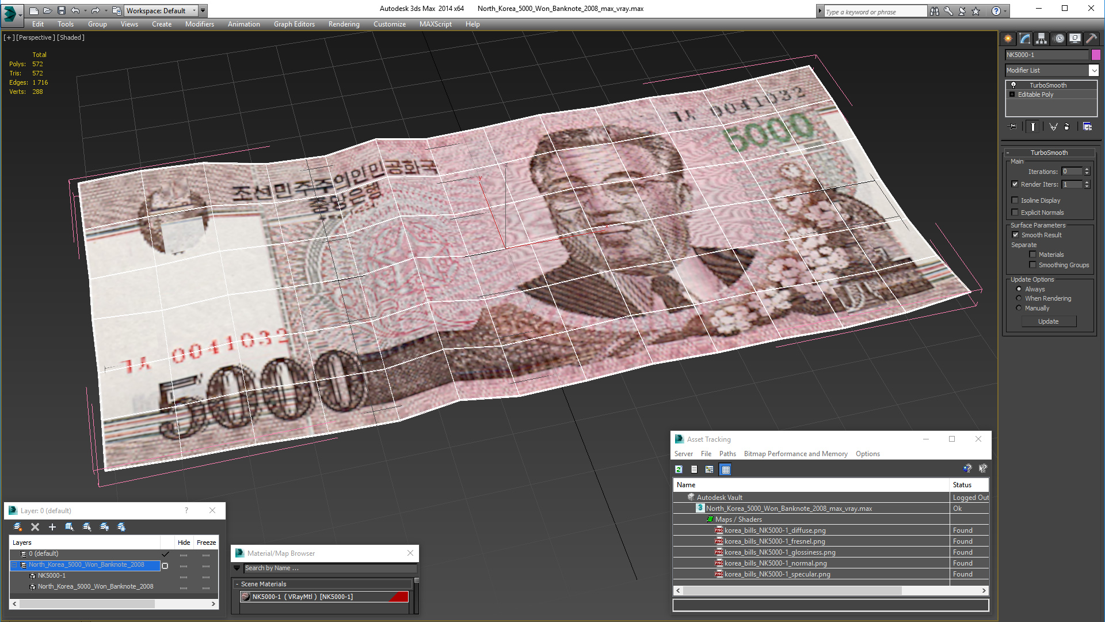Screen dimensions: 1105x622
Task: Switch Asset Tracking to Table View icon
Action: pyautogui.click(x=726, y=469)
